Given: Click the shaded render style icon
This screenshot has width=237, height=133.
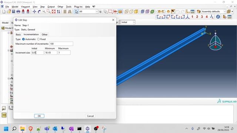Looking at the screenshot, I should click(136, 11).
